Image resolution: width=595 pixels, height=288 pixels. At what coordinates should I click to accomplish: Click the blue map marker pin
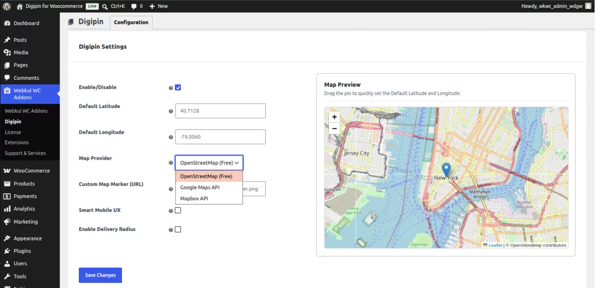[x=446, y=170]
